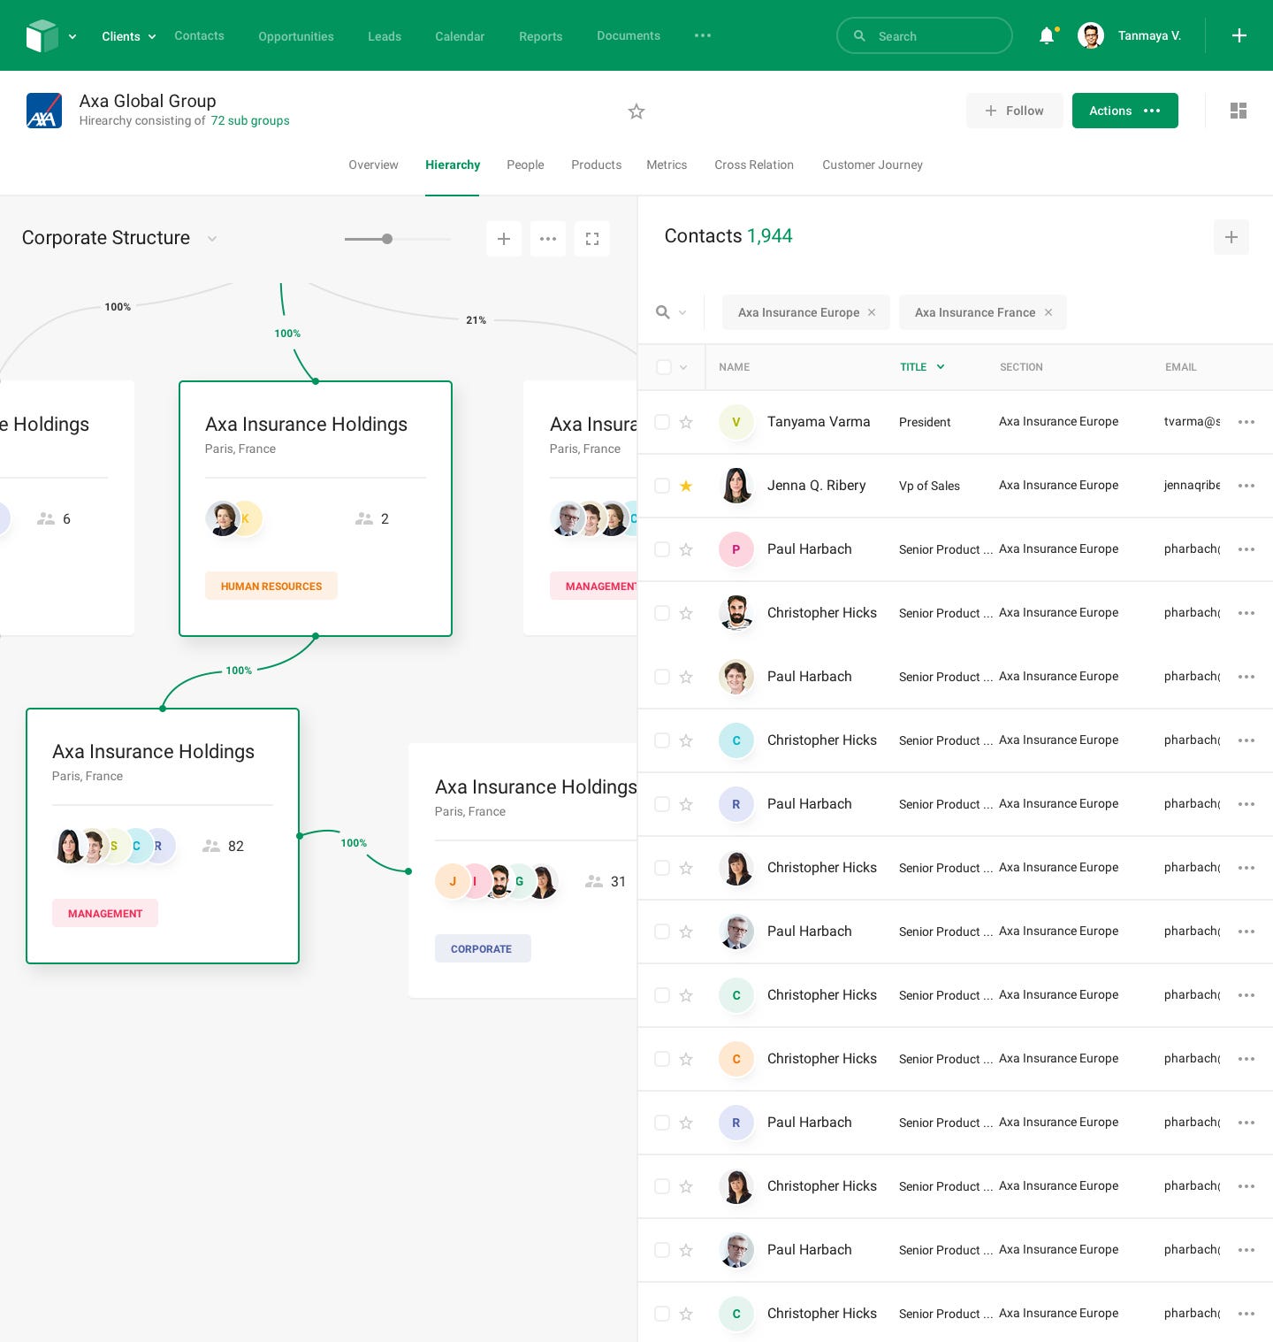The width and height of the screenshot is (1273, 1342).
Task: Open Calendar in top navigation
Action: [460, 36]
